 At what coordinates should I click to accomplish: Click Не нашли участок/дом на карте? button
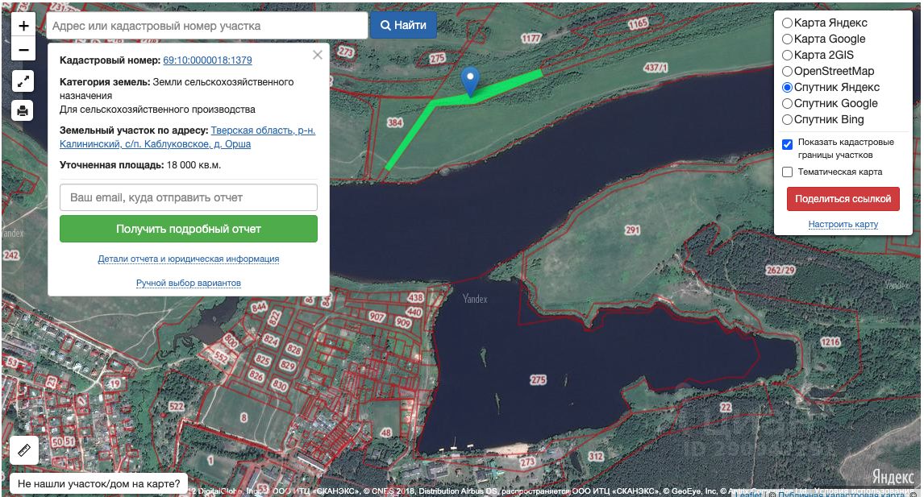click(x=99, y=484)
